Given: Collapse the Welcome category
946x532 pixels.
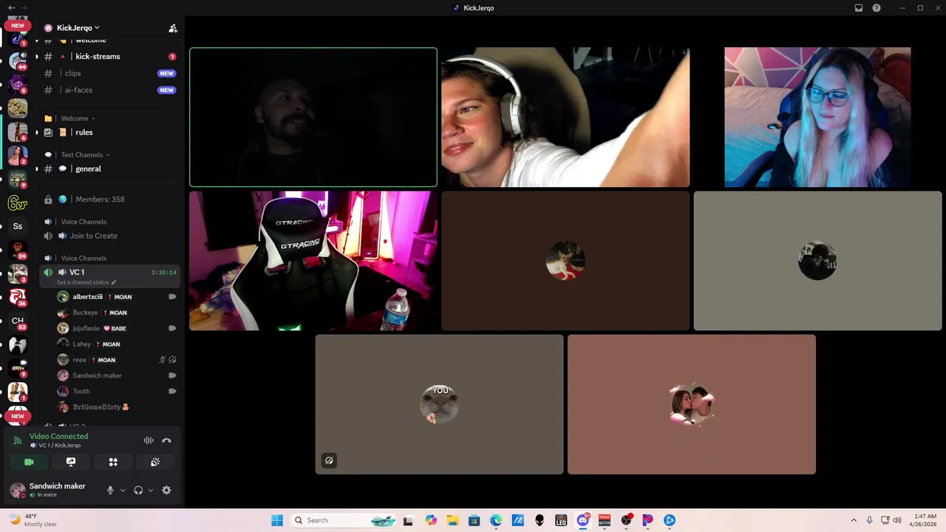Looking at the screenshot, I should coord(78,118).
